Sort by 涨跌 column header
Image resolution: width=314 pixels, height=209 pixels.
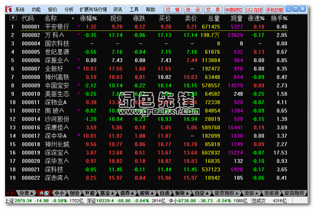tap(139, 18)
